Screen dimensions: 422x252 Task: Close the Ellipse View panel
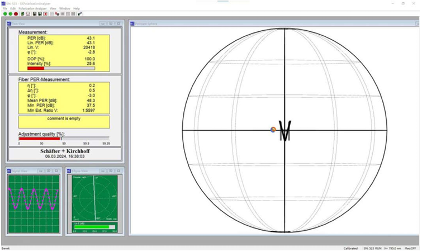pos(117,170)
